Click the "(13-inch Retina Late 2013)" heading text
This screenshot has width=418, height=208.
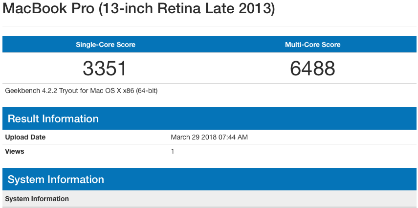pyautogui.click(x=187, y=9)
